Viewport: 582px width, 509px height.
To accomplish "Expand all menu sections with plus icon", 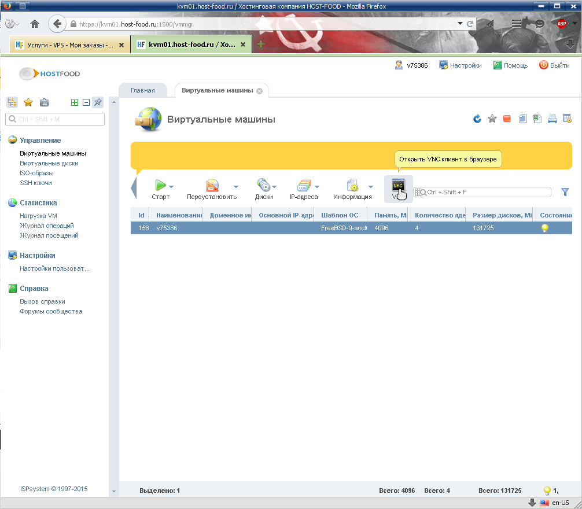I will click(x=74, y=102).
